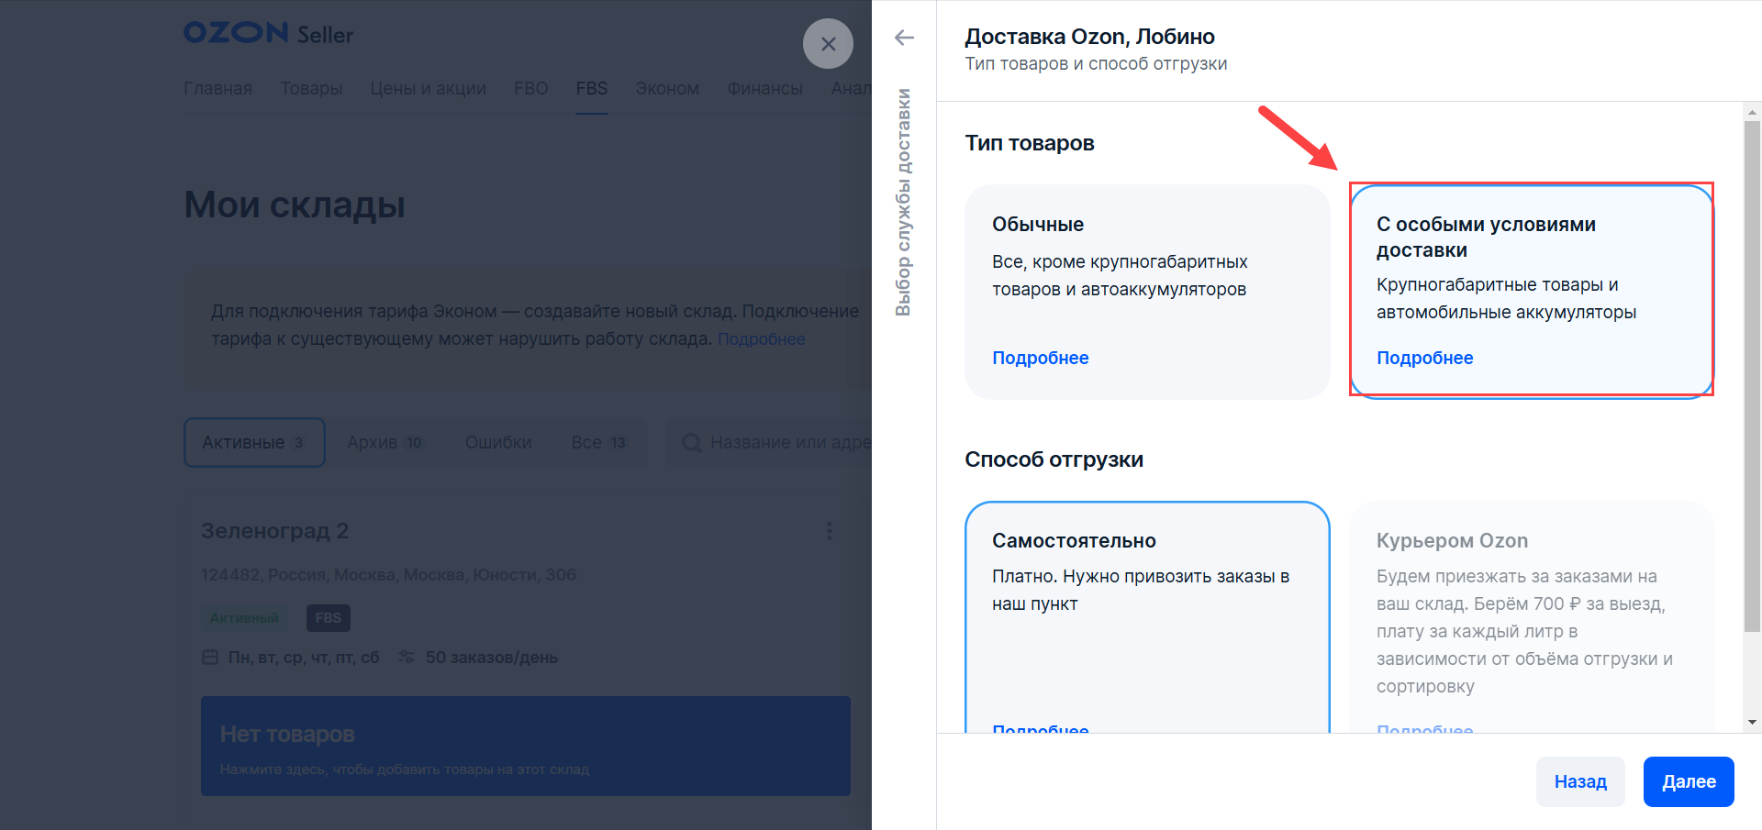The height and width of the screenshot is (830, 1762).
Task: Open Подробнее link in особыми условиями card
Action: tap(1425, 358)
